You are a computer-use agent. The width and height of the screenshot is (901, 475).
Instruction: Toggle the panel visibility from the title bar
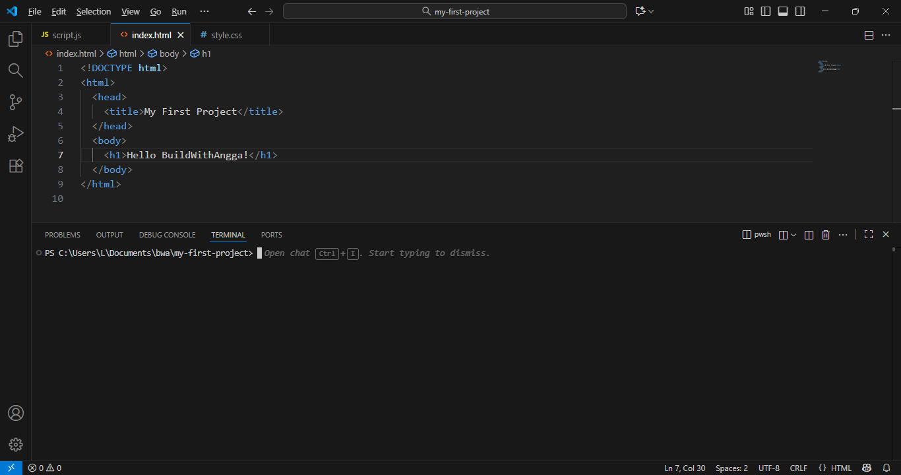[x=782, y=11]
